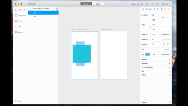The height and width of the screenshot is (106, 188).
Task: Open the Fill color swatch
Action: pyautogui.click(x=147, y=54)
